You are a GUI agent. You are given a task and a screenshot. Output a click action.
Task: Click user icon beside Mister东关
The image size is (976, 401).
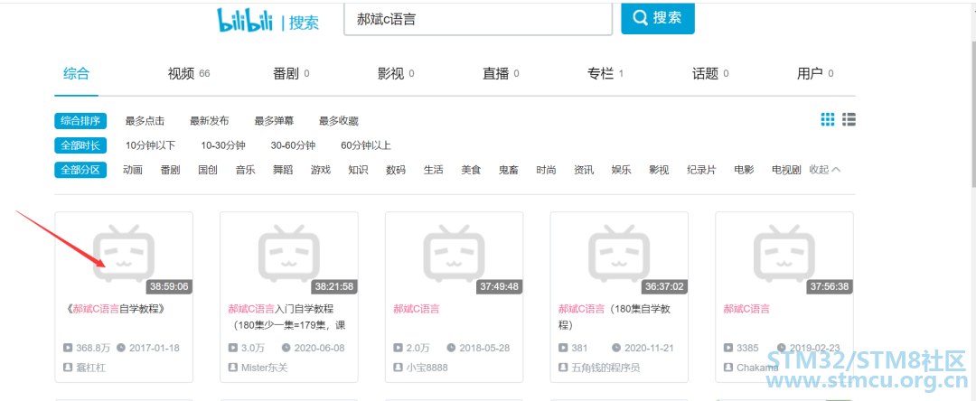(x=232, y=368)
